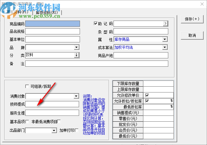Click the 备注 input field
The height and width of the screenshot is (145, 207).
pos(97,64)
